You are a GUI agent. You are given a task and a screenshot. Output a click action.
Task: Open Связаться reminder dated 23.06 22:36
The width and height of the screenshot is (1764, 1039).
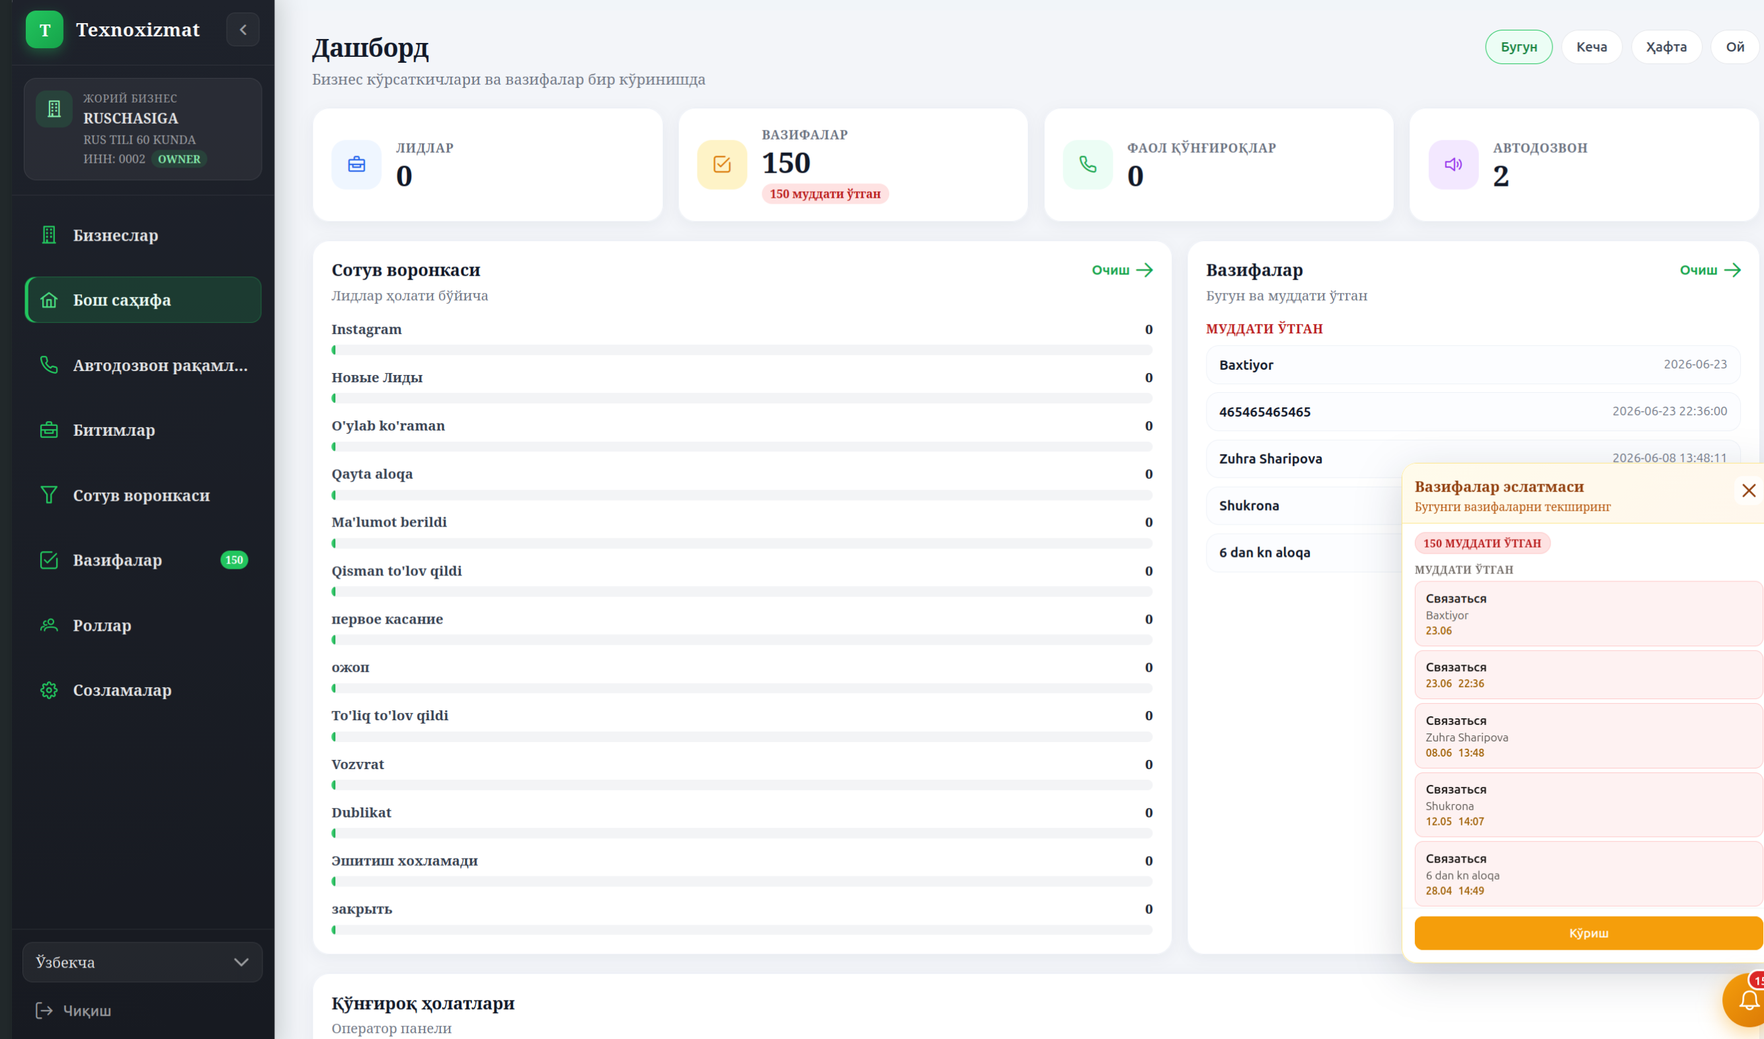tap(1588, 674)
